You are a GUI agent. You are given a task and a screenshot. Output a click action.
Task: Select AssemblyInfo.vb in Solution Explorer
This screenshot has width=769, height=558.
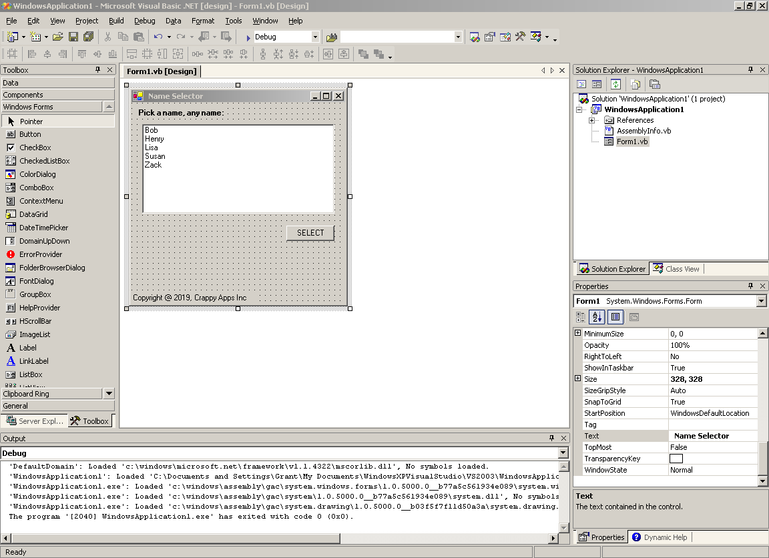644,131
